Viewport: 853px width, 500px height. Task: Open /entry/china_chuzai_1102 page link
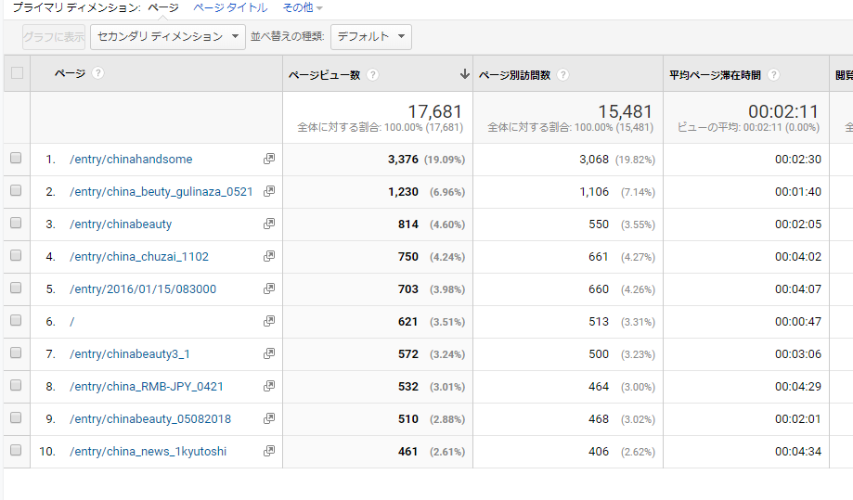click(x=139, y=257)
